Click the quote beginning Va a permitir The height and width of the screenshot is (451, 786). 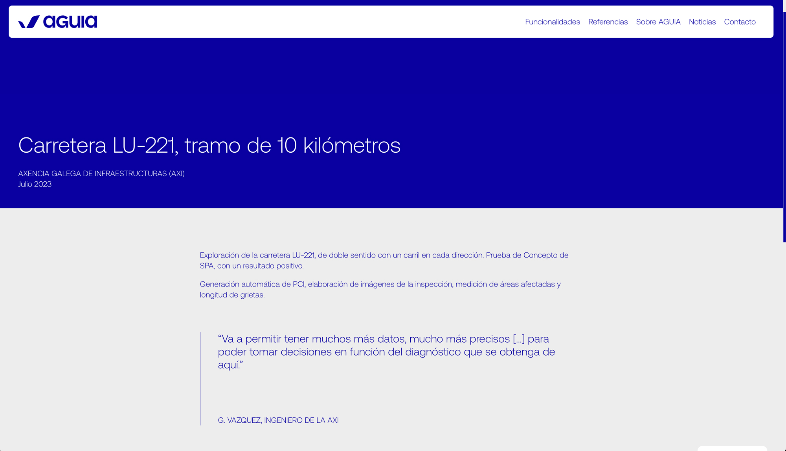tap(386, 352)
